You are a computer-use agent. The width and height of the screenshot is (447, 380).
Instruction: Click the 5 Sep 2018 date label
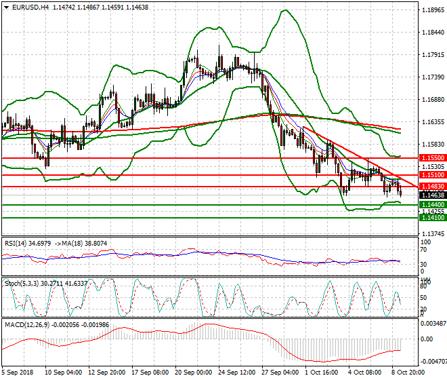(18, 373)
